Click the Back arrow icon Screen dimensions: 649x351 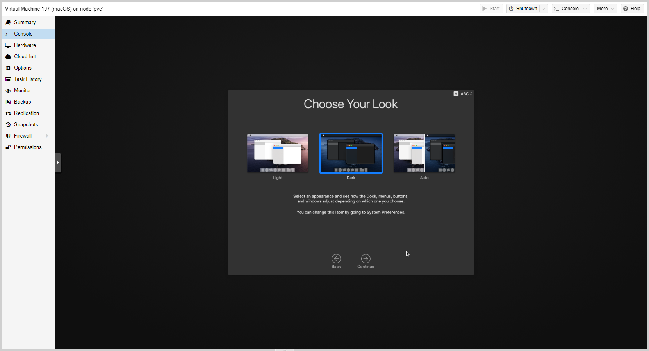336,259
